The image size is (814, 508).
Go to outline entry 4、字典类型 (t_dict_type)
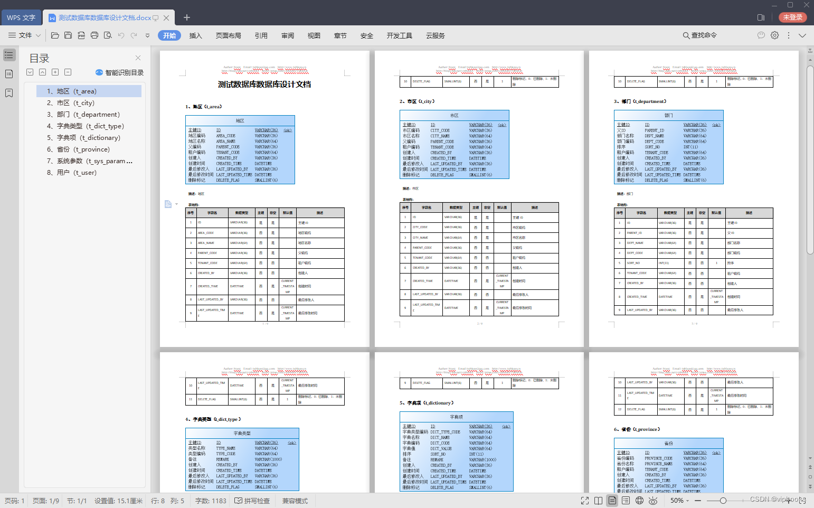coord(89,126)
